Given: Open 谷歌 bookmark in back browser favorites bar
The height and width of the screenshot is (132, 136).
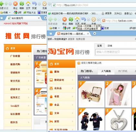Looking at the screenshot, I should pyautogui.click(x=17, y=12).
